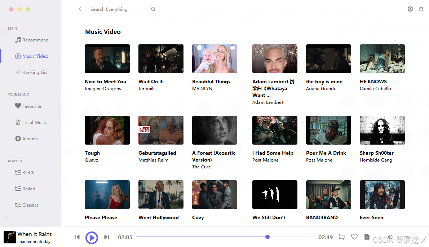Open Pour Me A Drink thumbnail
Viewport: 429px width, 247px height.
(x=328, y=130)
